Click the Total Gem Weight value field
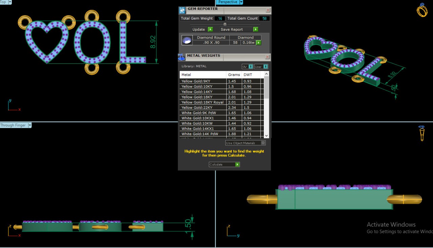Screen dimensions: 433x248 (220, 18)
